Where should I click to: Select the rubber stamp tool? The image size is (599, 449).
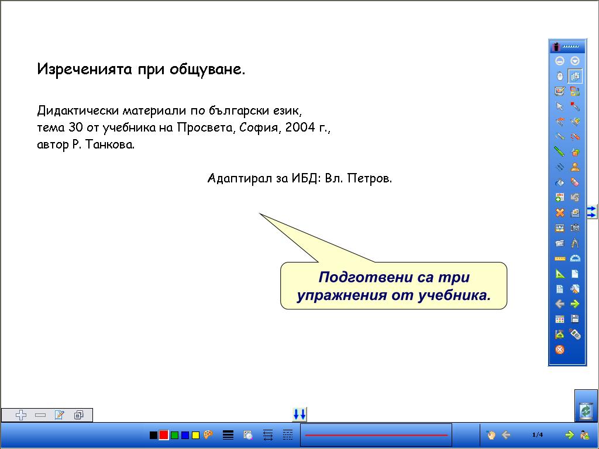575,167
